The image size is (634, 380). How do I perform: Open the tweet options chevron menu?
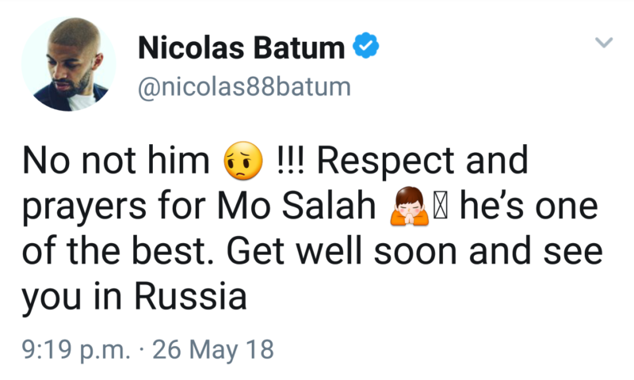(x=604, y=43)
